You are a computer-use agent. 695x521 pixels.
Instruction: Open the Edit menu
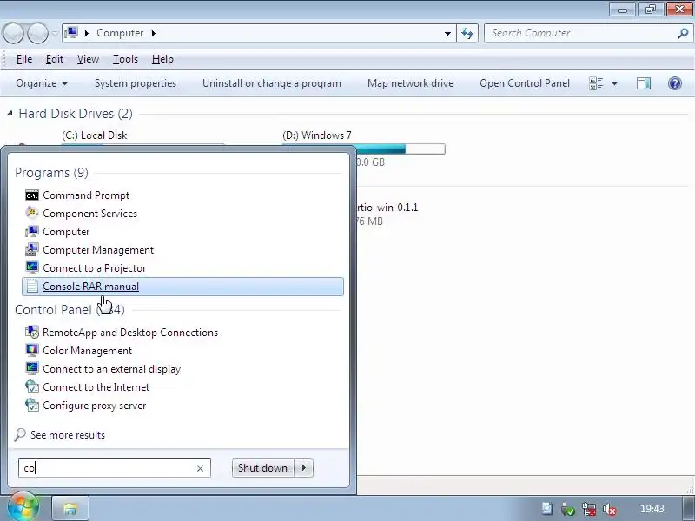[55, 59]
